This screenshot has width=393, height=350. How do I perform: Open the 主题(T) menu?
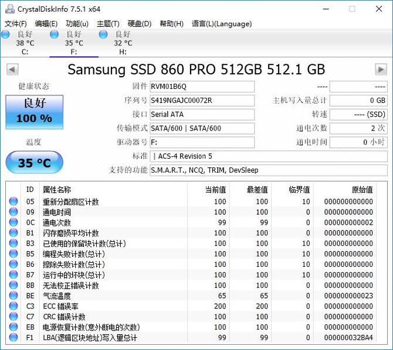coord(108,24)
